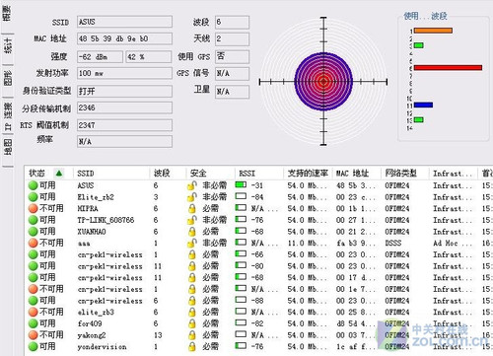Screen dimensions: 493x356
Task: Click the circular signal strength radar graphic
Action: [x=323, y=82]
